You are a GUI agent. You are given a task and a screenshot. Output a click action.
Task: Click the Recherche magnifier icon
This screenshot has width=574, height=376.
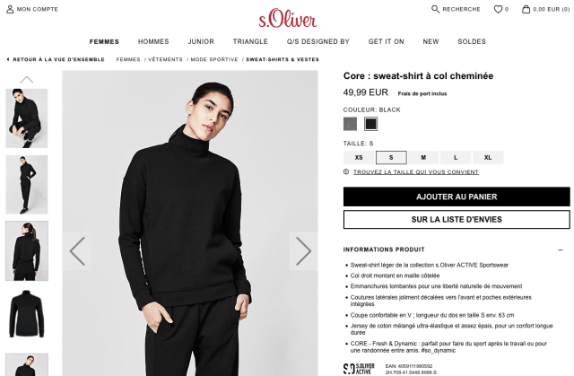coord(435,9)
